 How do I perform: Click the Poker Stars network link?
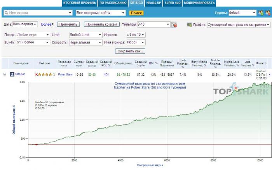click(x=65, y=75)
